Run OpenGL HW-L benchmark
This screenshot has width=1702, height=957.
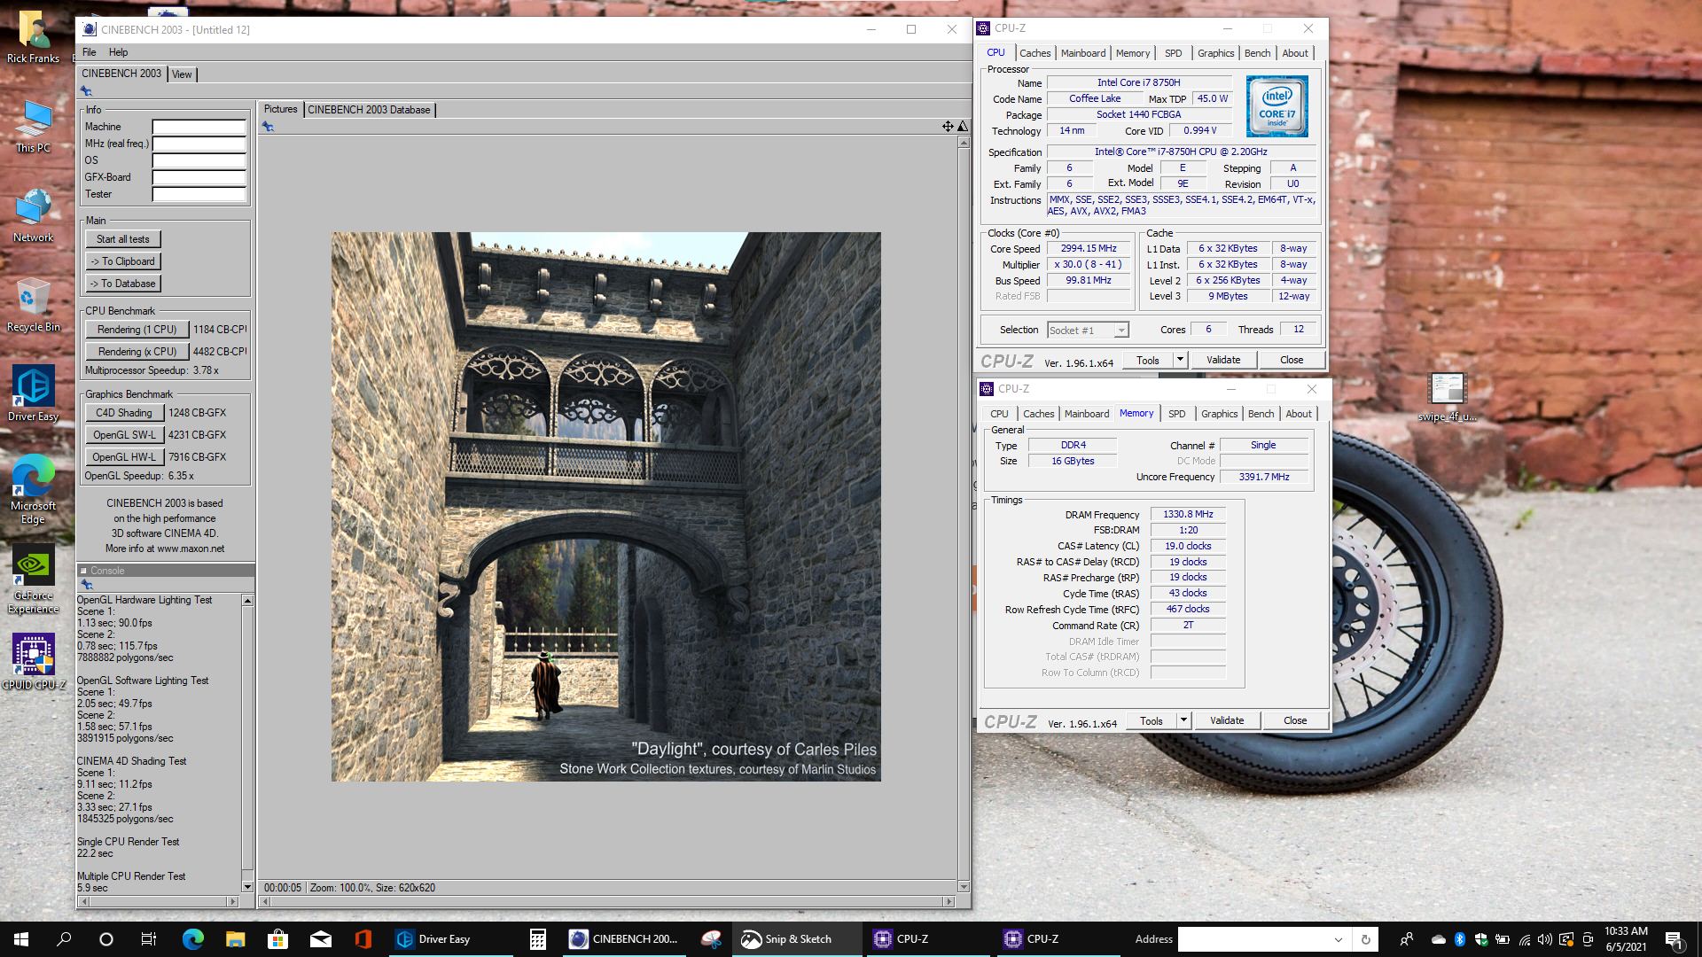click(124, 457)
